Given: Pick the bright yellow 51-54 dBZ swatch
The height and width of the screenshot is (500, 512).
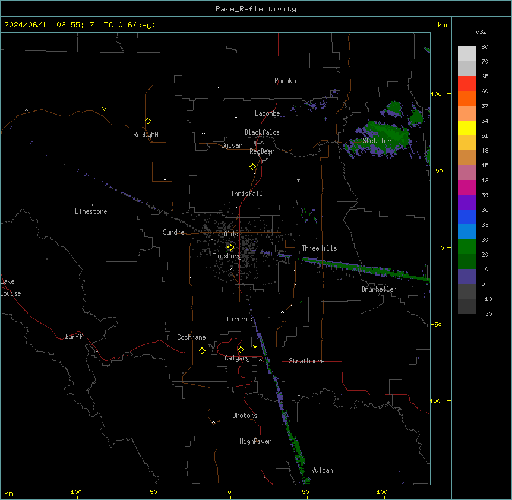Looking at the screenshot, I should point(467,128).
